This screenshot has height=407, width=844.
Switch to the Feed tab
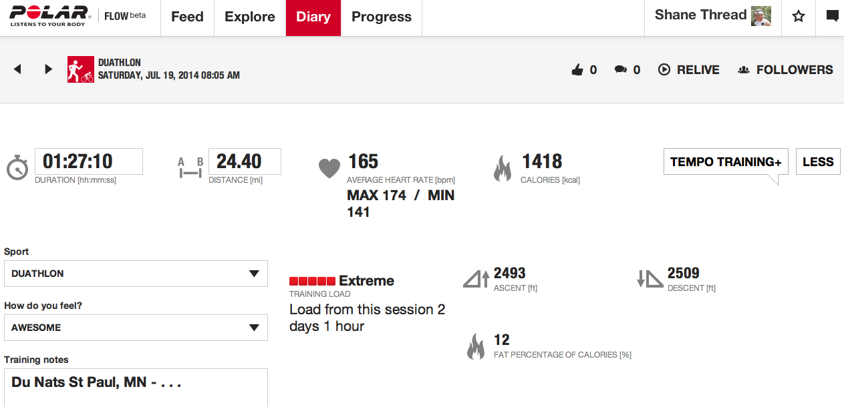tap(187, 17)
